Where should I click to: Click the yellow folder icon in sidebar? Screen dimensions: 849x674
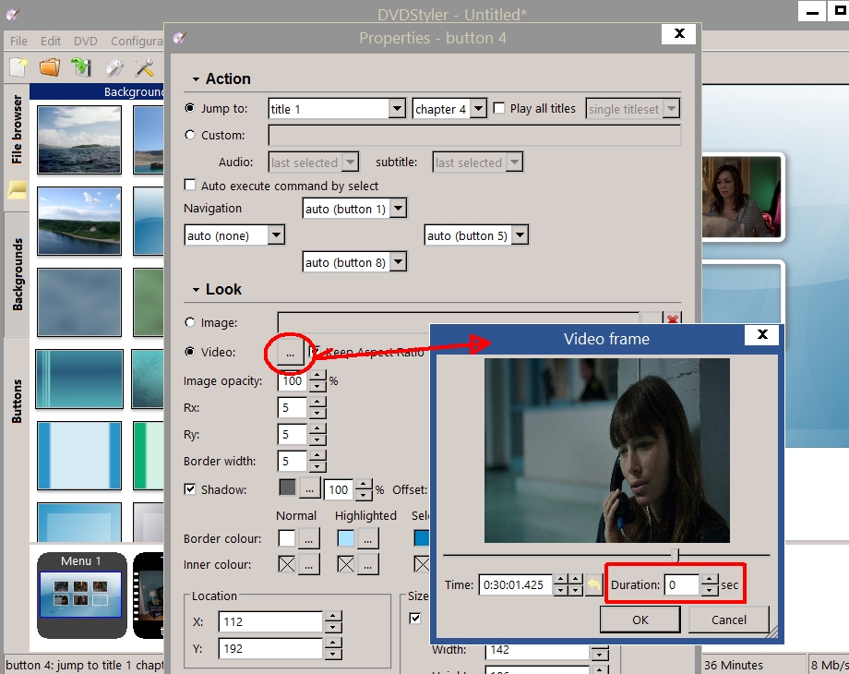click(17, 189)
